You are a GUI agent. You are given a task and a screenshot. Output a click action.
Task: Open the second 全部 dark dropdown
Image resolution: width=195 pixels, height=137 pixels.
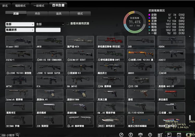[x=50, y=24]
